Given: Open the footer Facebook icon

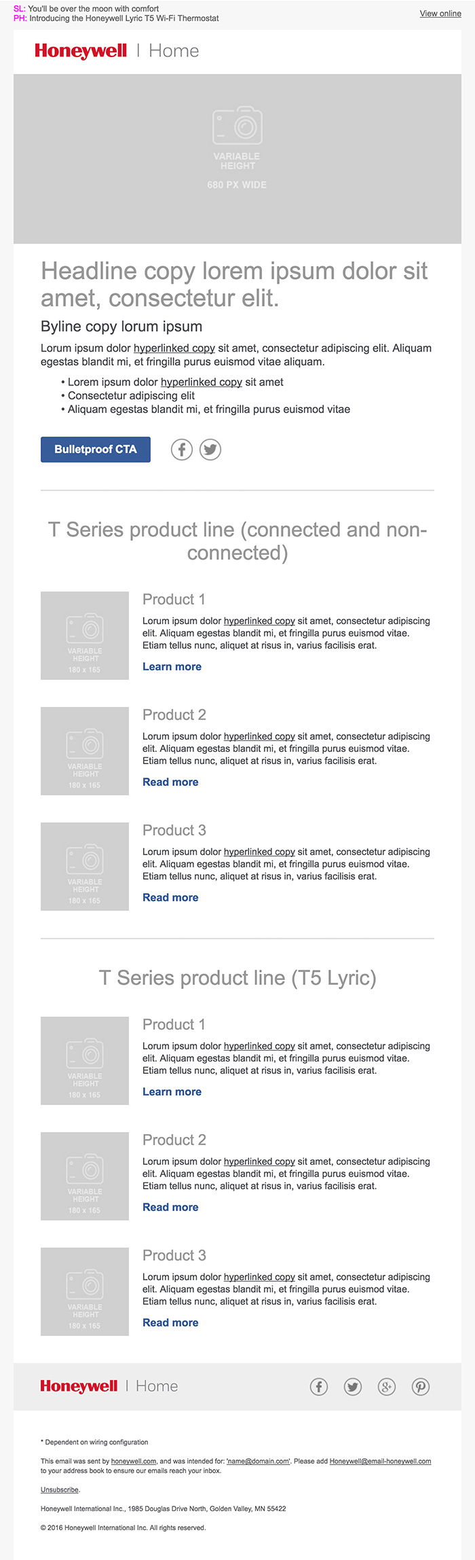Looking at the screenshot, I should (x=319, y=1387).
